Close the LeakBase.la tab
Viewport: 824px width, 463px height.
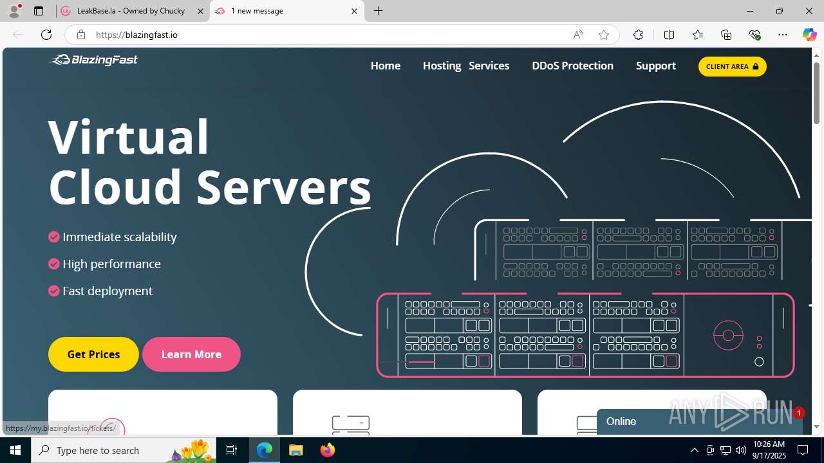pos(200,11)
